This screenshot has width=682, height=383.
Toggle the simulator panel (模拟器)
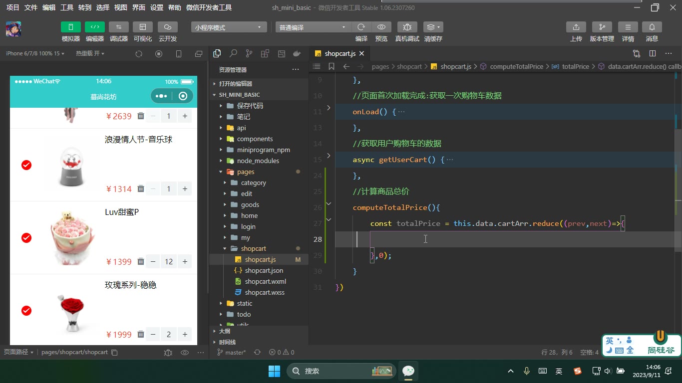[x=71, y=27]
